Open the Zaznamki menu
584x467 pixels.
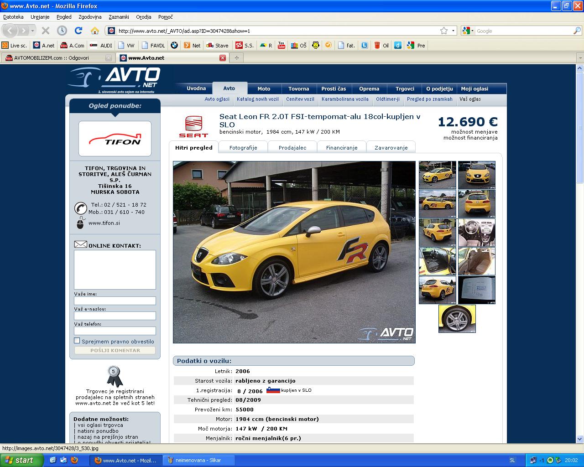(x=119, y=17)
